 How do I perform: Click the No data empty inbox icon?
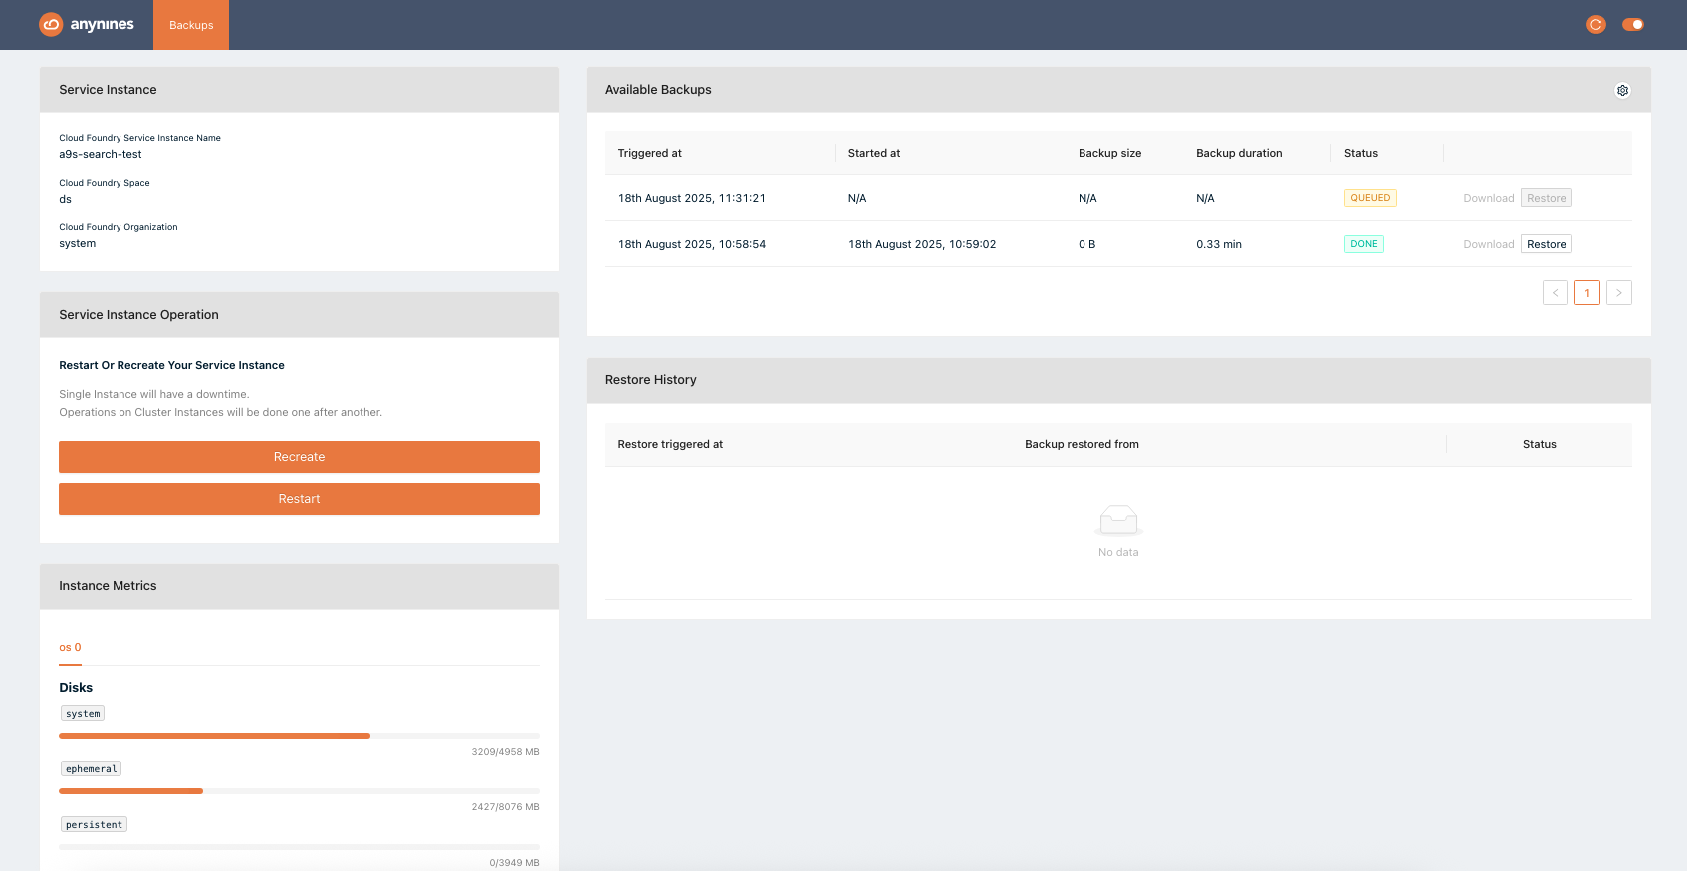1118,519
